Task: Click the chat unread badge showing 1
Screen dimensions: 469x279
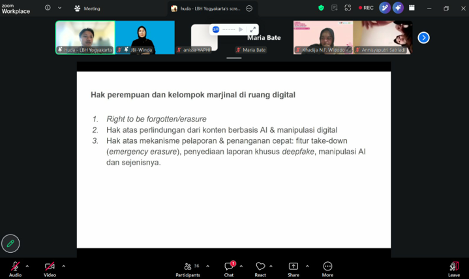Action: point(233,263)
